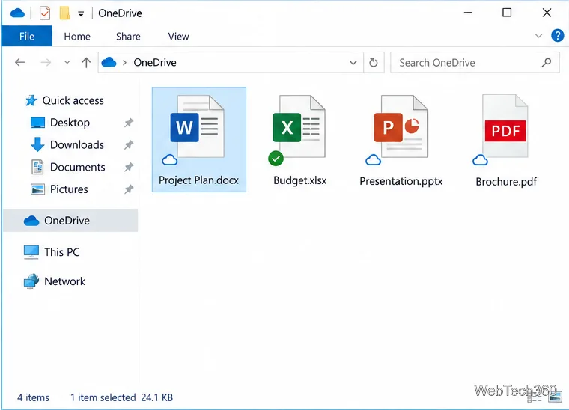
Task: Open Documents in the sidebar
Action: click(68, 167)
